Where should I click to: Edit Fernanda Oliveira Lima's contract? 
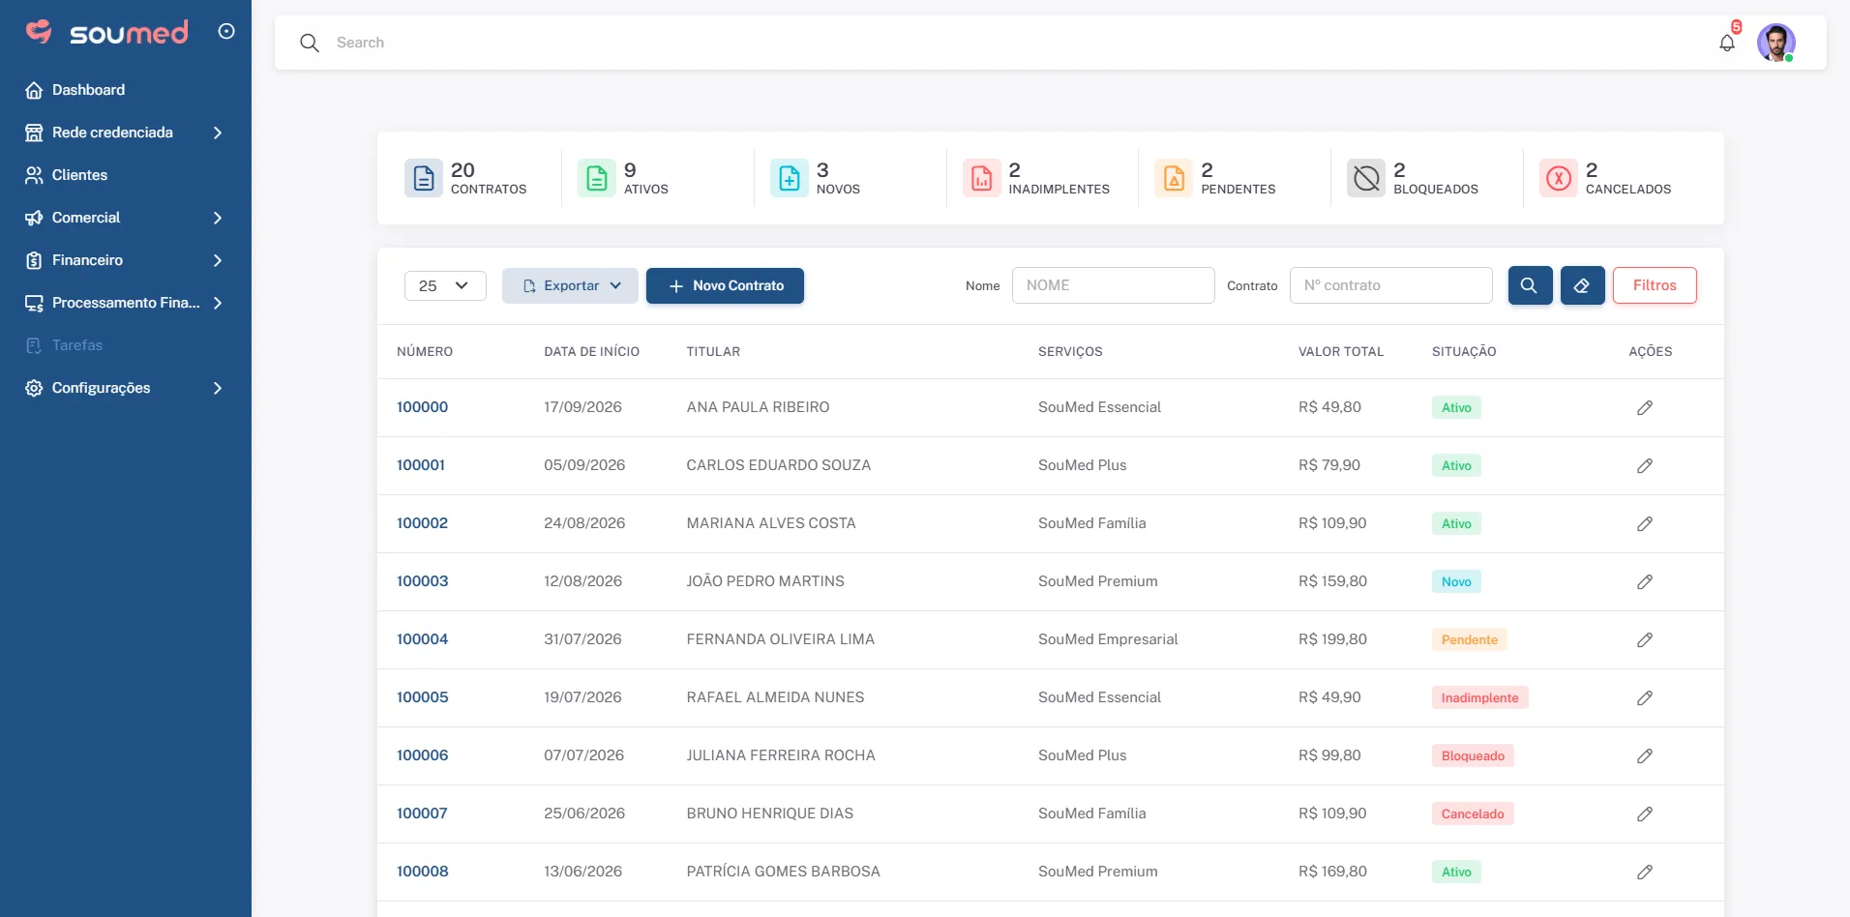point(1645,640)
